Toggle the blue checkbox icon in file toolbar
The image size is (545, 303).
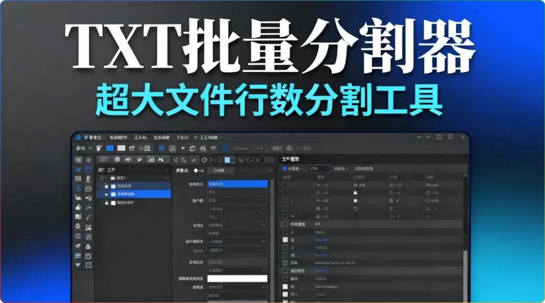(285, 169)
